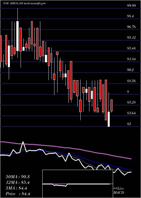
Task: Click the 12MA : 85.4 readout
Action: point(17,182)
